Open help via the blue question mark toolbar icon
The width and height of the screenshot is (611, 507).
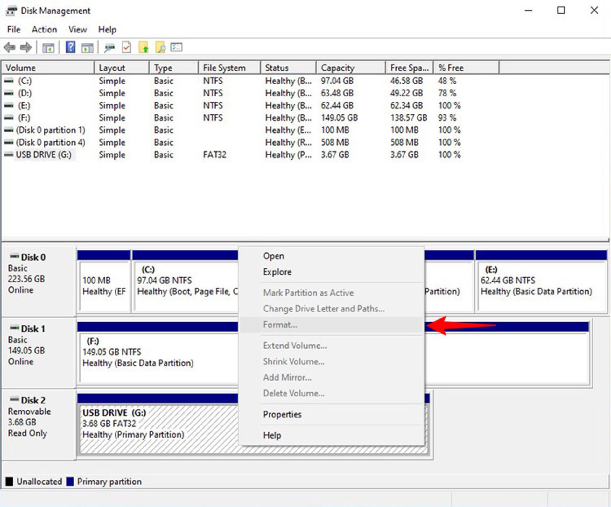pyautogui.click(x=70, y=47)
